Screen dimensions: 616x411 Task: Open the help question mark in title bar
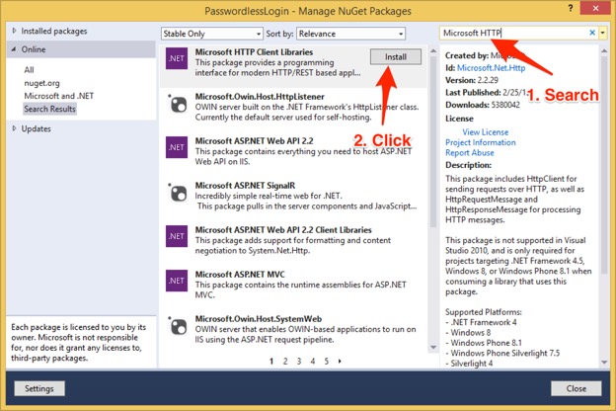point(571,8)
